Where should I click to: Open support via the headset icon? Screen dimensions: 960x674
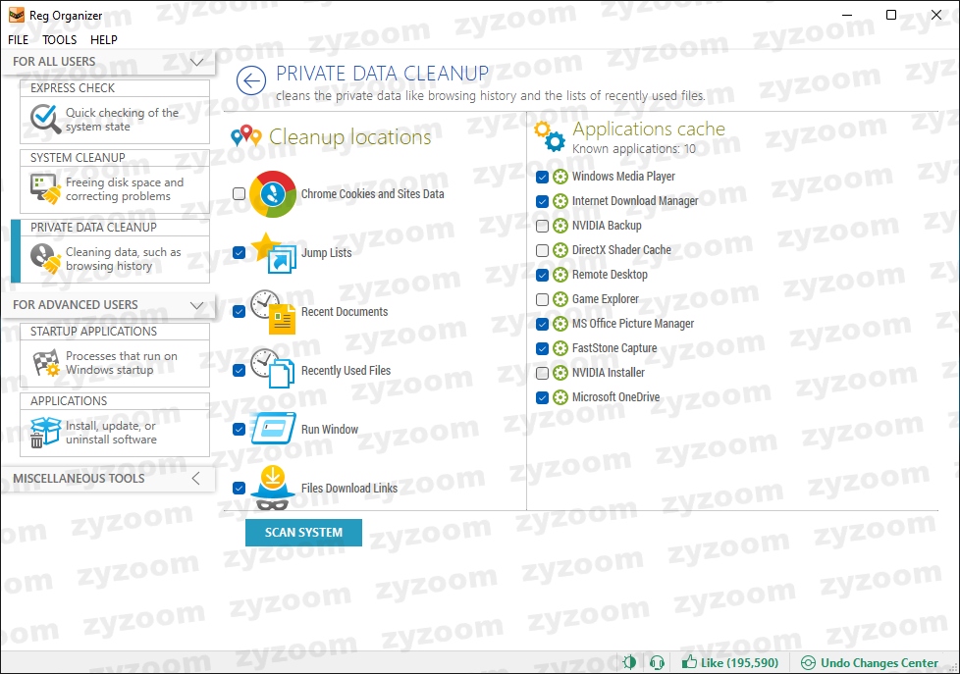(657, 662)
